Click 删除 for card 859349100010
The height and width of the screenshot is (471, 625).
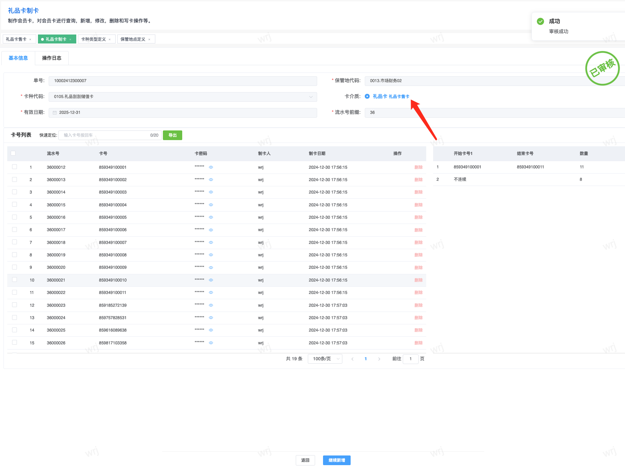point(418,280)
